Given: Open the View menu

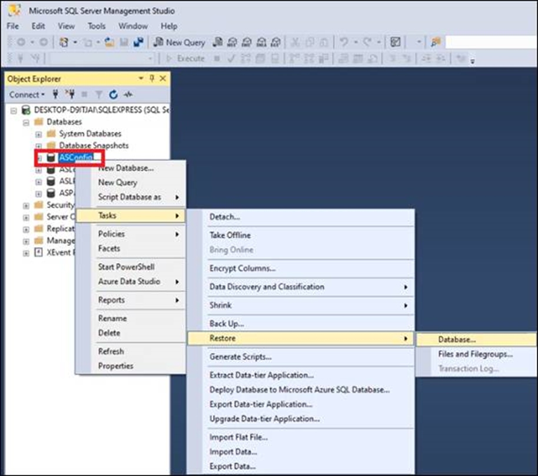Looking at the screenshot, I should (x=67, y=26).
